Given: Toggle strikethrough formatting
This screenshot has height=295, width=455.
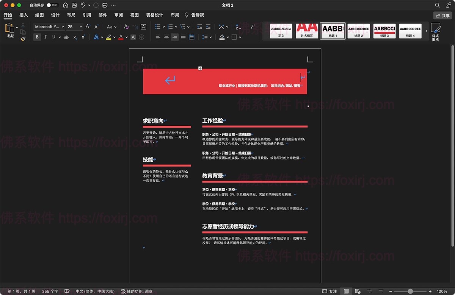Looking at the screenshot, I should point(66,37).
